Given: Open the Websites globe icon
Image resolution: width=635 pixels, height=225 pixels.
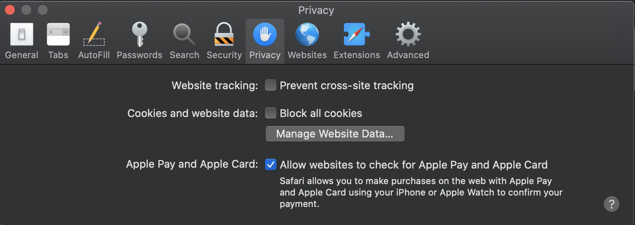Looking at the screenshot, I should pos(307,35).
